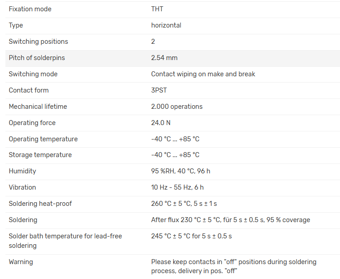Image resolution: width=340 pixels, height=279 pixels.
Task: Click "Contact wiping on make and break" text
Action: point(203,74)
